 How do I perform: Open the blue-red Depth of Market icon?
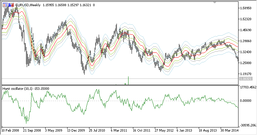pyautogui.click(x=11, y=5)
